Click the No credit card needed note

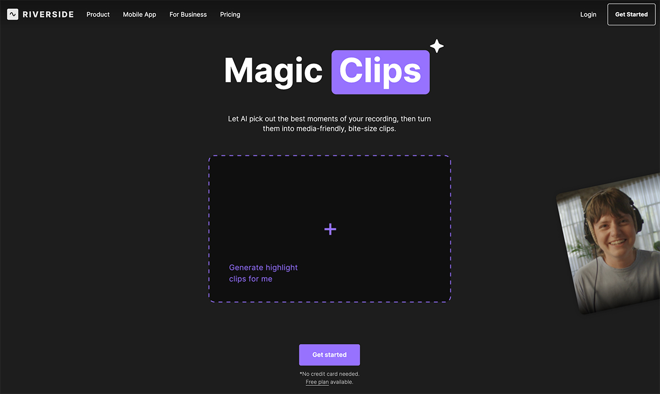click(x=329, y=374)
